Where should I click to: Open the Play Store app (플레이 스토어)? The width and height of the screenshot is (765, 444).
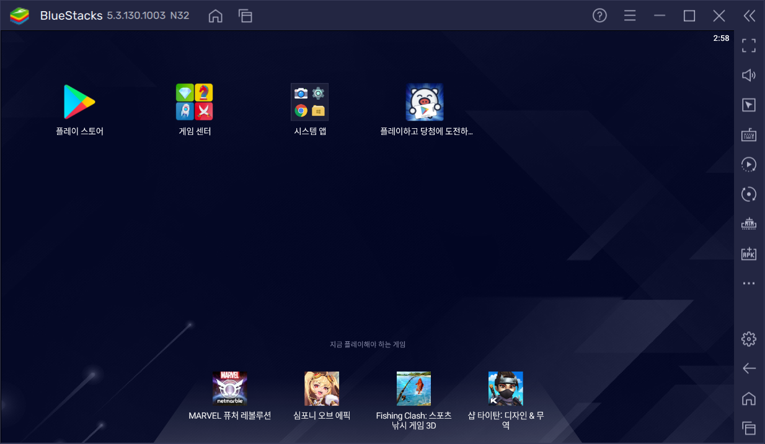[79, 102]
